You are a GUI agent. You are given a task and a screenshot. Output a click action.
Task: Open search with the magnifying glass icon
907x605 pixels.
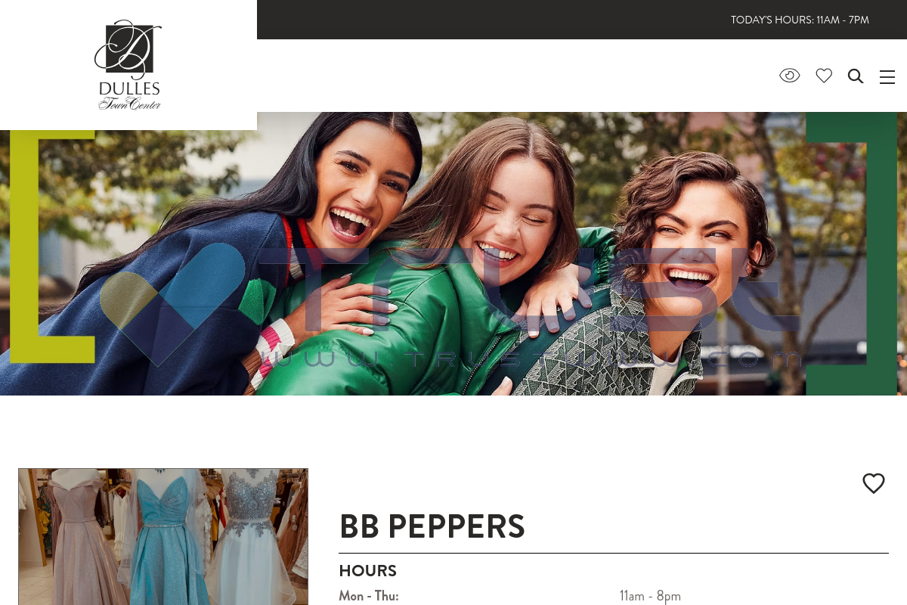point(856,76)
